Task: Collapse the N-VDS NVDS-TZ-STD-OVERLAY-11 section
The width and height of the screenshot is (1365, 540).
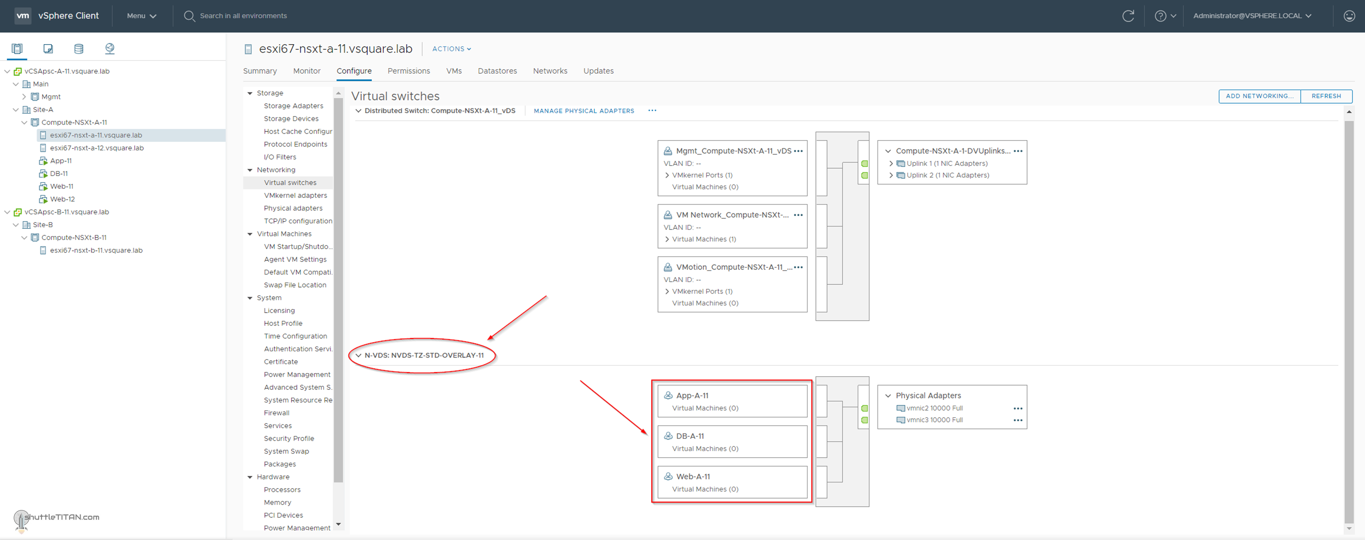Action: coord(359,355)
